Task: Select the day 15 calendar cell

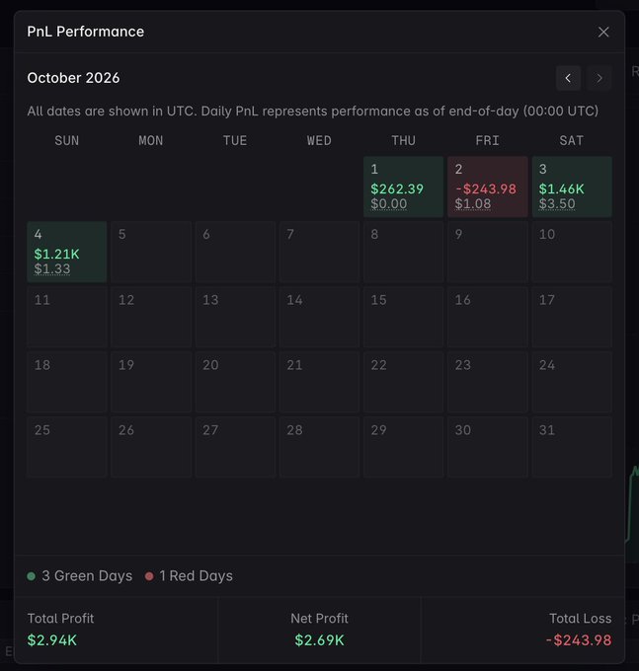Action: click(x=403, y=317)
